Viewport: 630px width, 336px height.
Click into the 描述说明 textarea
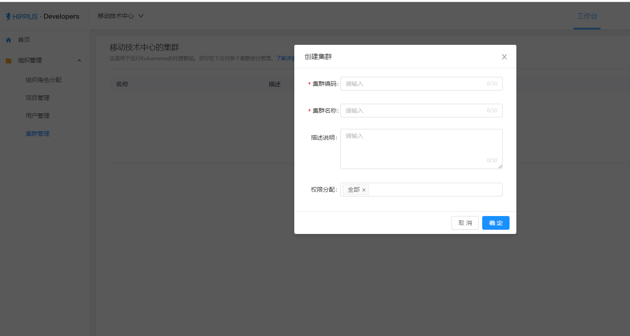tap(421, 149)
